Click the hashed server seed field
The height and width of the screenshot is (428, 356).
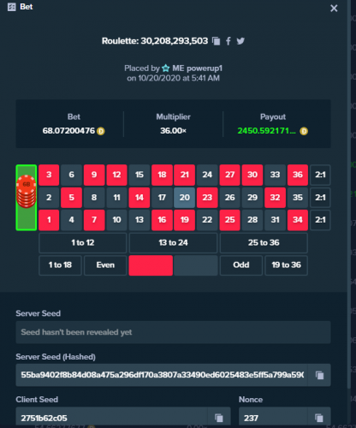(x=162, y=375)
